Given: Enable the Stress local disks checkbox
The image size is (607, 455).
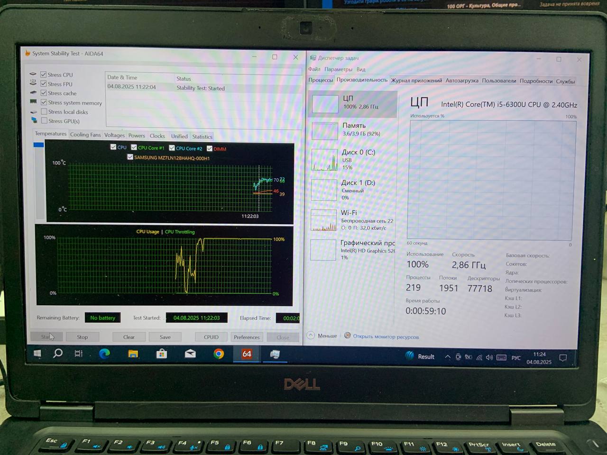Looking at the screenshot, I should [x=44, y=112].
